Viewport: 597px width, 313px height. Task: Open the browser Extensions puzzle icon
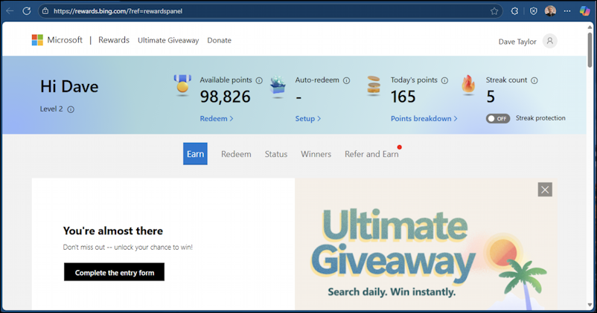pos(514,11)
